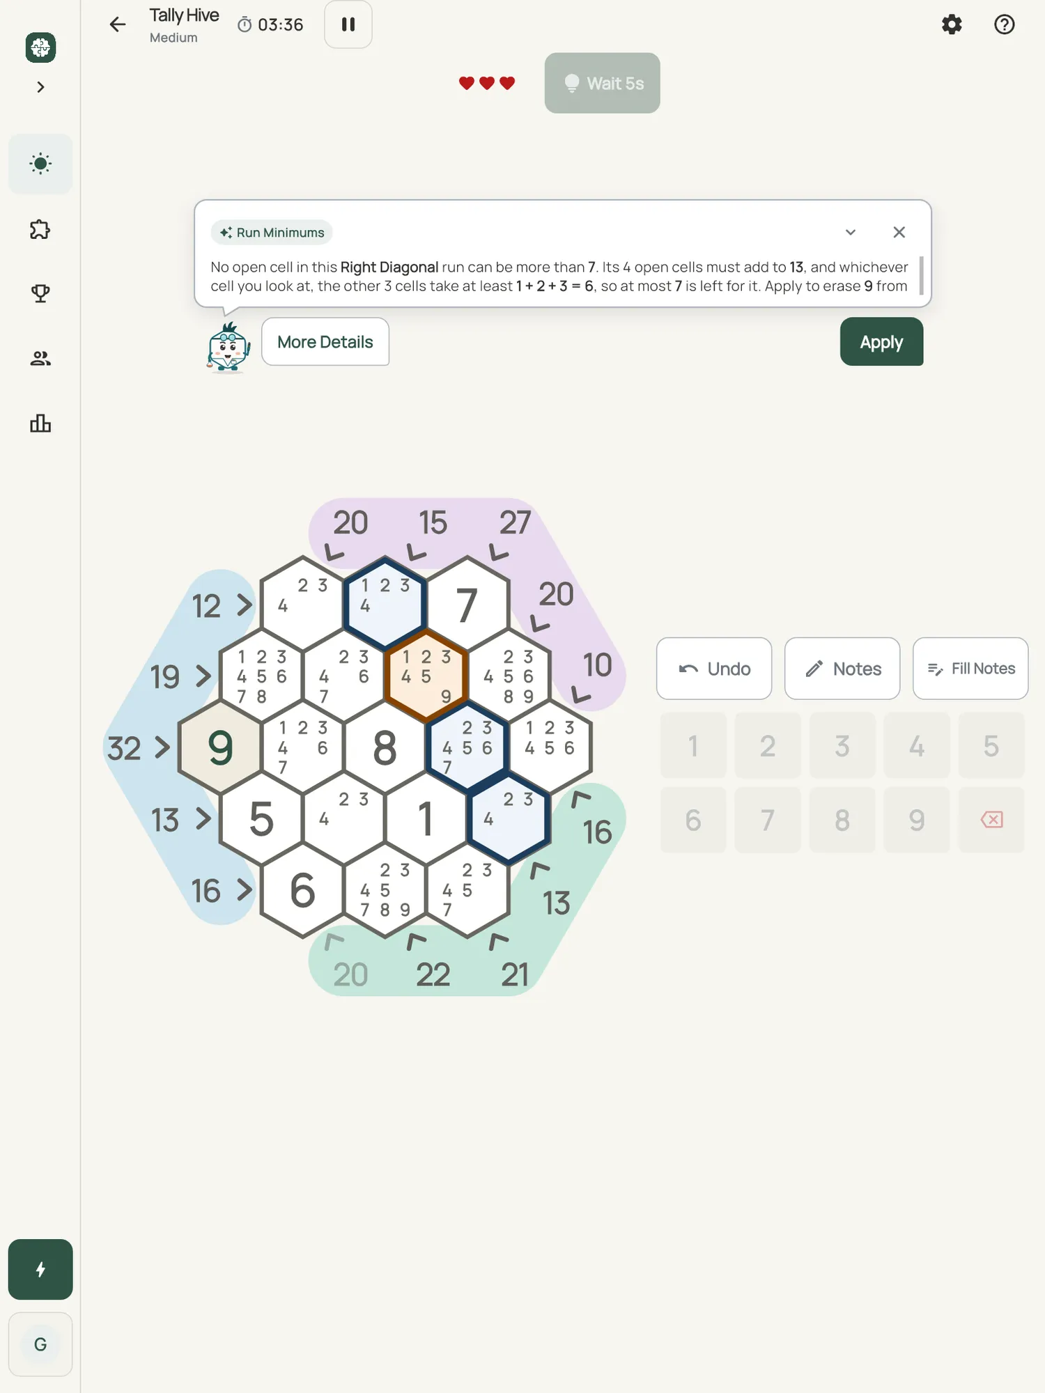Open the friends people icon

(40, 358)
